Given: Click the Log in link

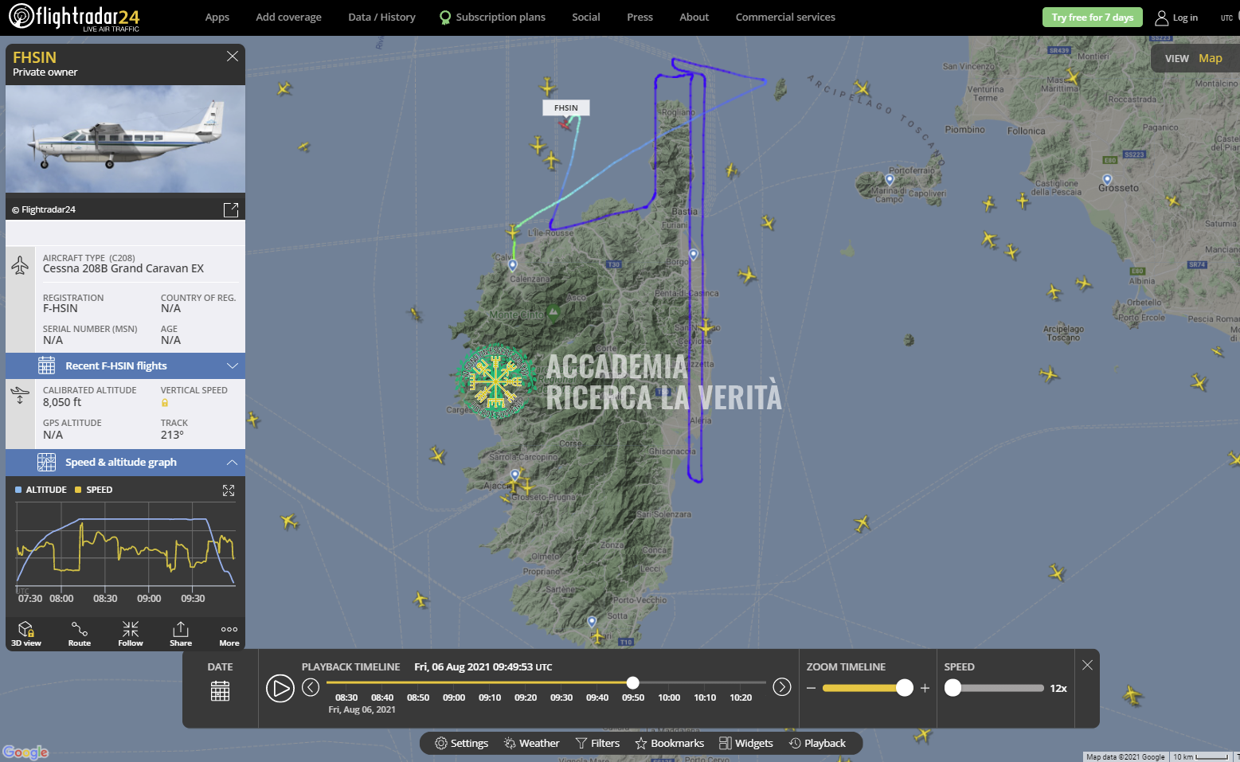Looking at the screenshot, I should tap(1177, 18).
